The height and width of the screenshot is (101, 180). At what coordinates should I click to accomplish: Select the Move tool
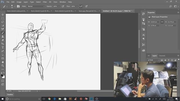(x=3, y=15)
